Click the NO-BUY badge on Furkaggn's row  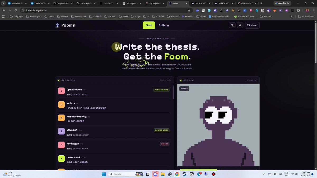pos(165,144)
